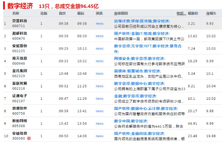
Task: Select stock name 亚联发展
Action: click(20, 83)
